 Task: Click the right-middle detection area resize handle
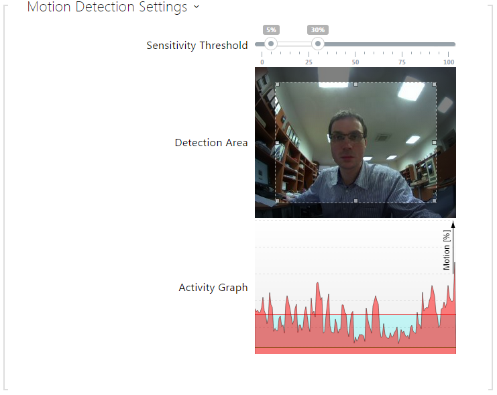(434, 143)
